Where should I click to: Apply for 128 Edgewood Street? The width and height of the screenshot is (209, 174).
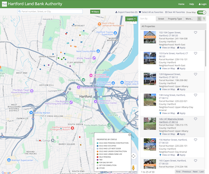[x=181, y=89]
